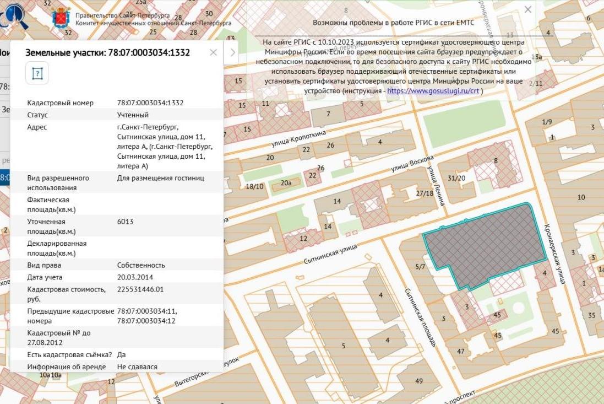Click the Saint Petersburg coat of arms emblem

click(x=60, y=18)
